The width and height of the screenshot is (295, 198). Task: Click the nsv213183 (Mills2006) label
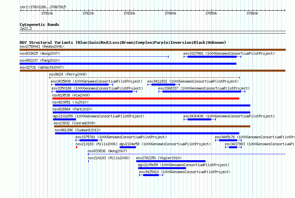pyautogui.click(x=96, y=144)
